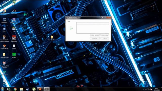Select the prime text file on desktop
This screenshot has height=91, width=162.
click(x=14, y=47)
